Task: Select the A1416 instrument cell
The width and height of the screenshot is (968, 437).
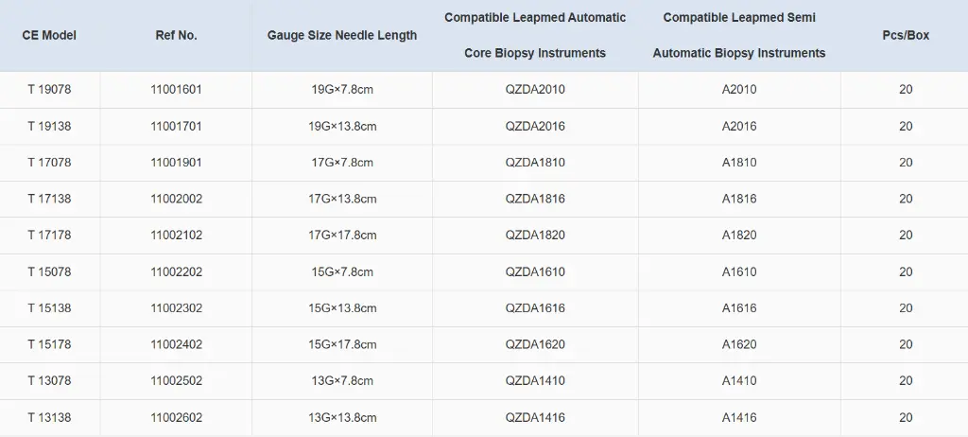Action: [x=739, y=417]
